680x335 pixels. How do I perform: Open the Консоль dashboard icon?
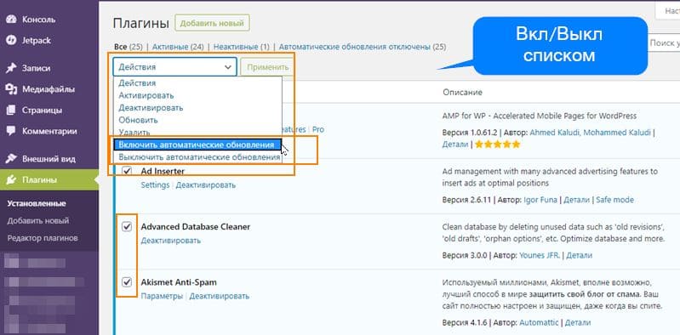tap(11, 20)
